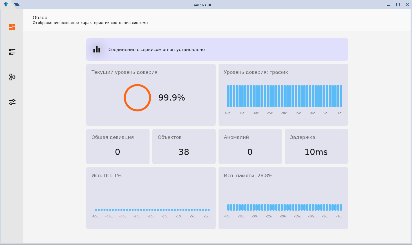The width and height of the screenshot is (412, 245).
Task: Open the objects hexagons sidebar icon
Action: coord(12,77)
